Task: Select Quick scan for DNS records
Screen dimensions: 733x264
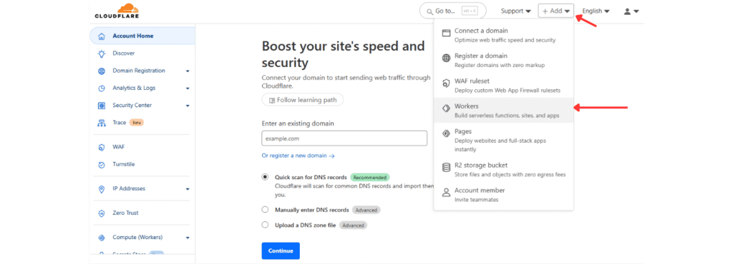Action: [x=265, y=177]
